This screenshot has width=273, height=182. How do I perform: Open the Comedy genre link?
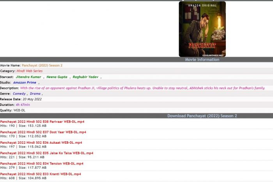click(x=19, y=94)
